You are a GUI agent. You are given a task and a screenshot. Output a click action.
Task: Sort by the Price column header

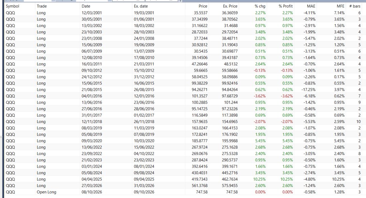click(203, 6)
